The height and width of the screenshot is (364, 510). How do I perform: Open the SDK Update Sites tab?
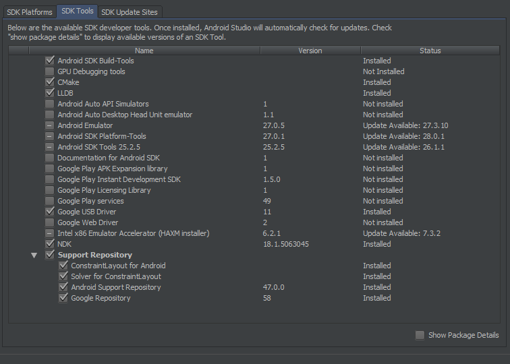[x=130, y=12]
